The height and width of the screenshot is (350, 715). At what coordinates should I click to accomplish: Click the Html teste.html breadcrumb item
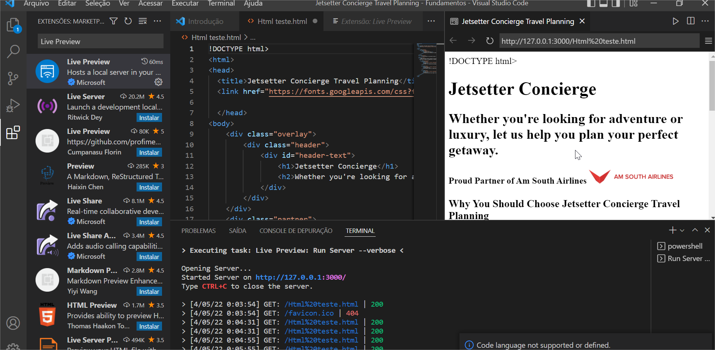click(x=216, y=37)
